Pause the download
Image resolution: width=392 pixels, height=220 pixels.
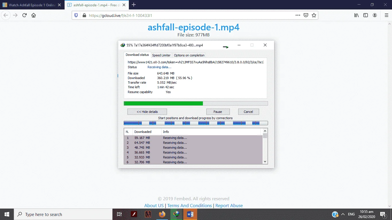218,112
